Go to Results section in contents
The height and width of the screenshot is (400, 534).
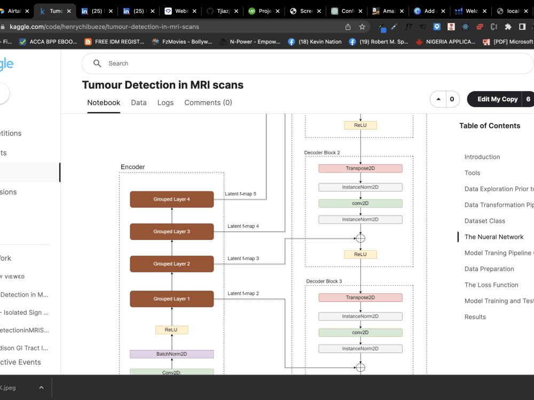475,317
